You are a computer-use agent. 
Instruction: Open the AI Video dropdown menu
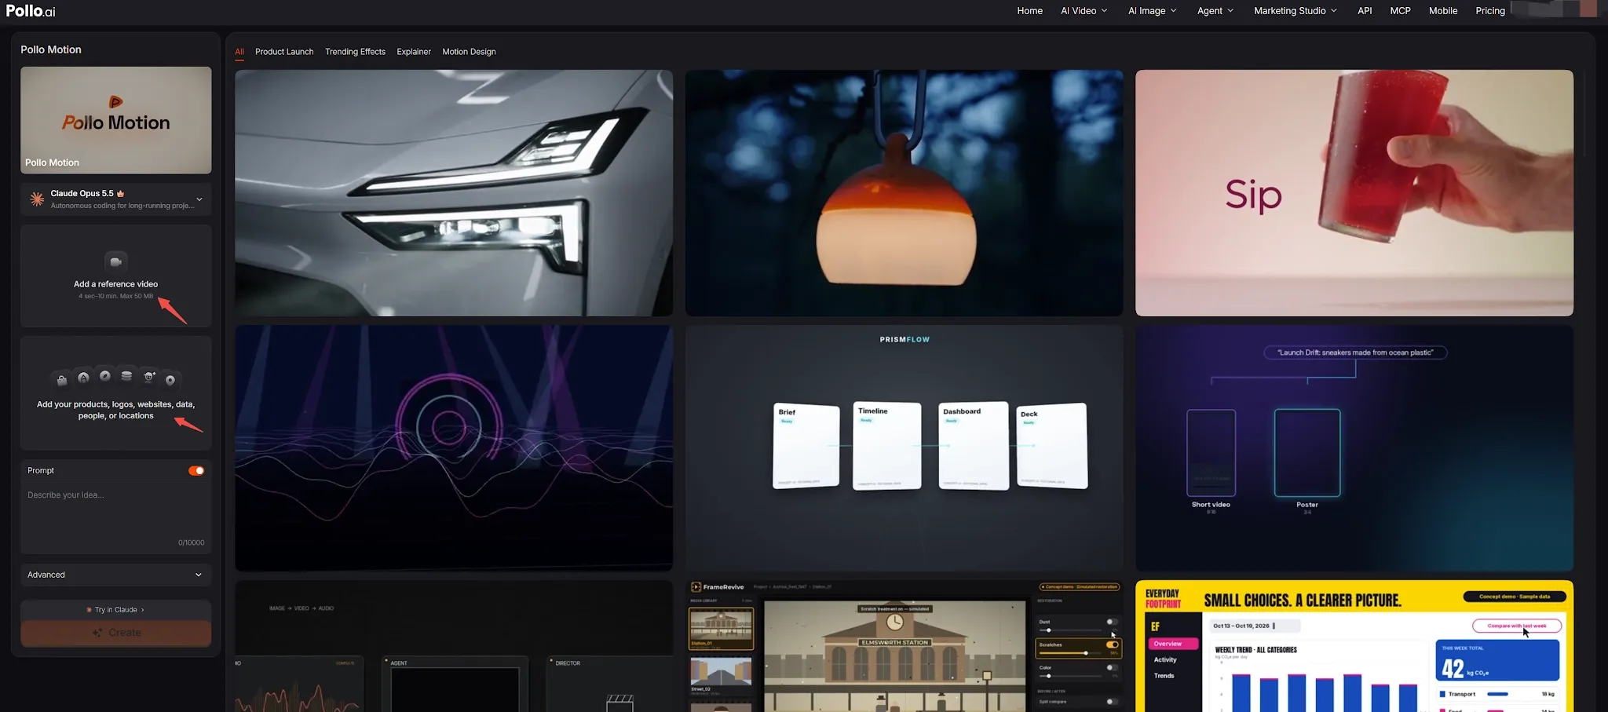click(x=1084, y=11)
